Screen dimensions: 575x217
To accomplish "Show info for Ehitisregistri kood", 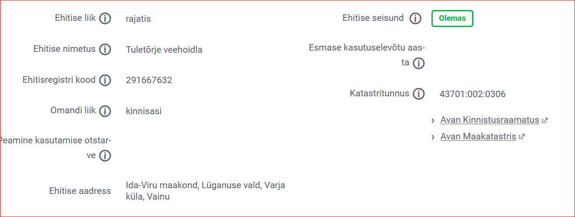I will tap(105, 80).
